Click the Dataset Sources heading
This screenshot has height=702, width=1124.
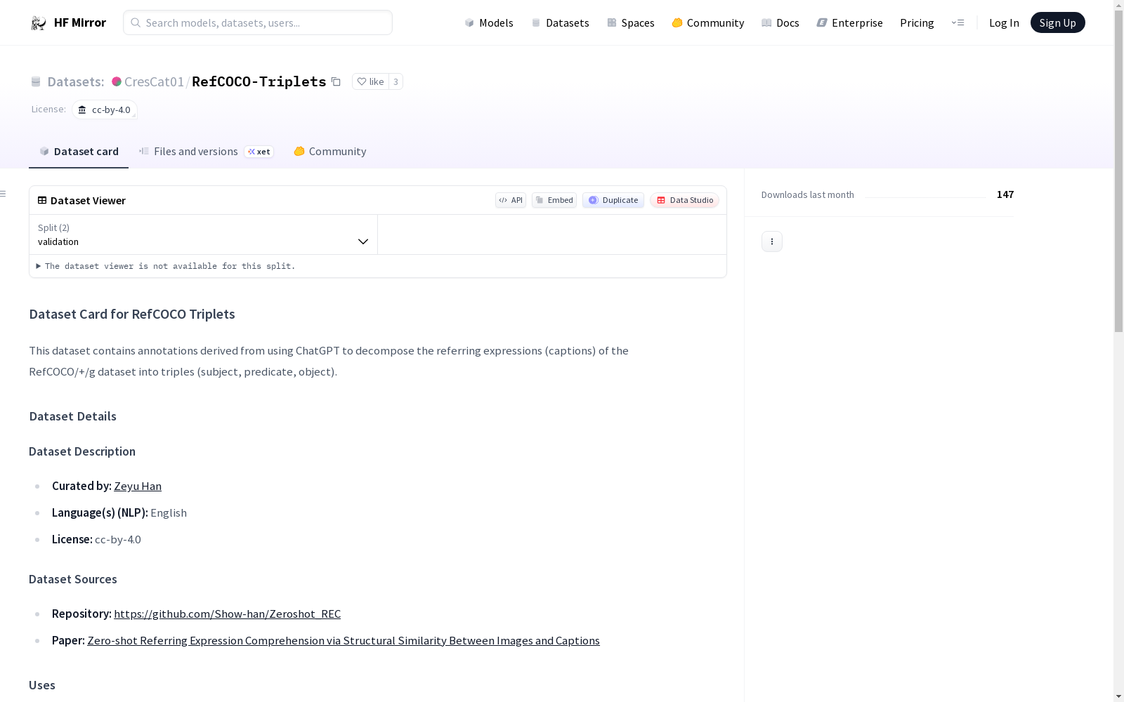point(73,579)
